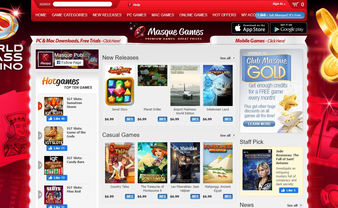Click the IGT Slots: Miss Red title
This screenshot has height=208, width=338.
(75, 189)
